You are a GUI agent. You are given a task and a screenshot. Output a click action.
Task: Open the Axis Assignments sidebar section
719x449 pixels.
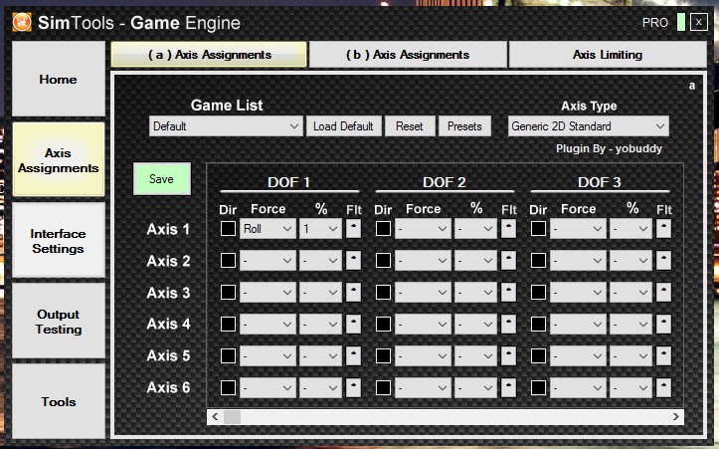point(59,160)
